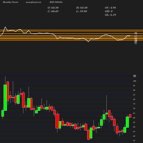Click the 100 price axis label
Screen dimensions: 143x143
point(134,81)
